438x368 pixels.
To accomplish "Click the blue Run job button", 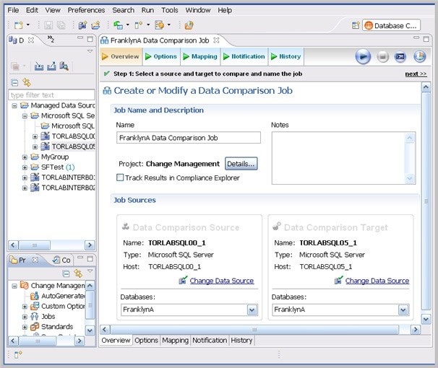I will 363,56.
